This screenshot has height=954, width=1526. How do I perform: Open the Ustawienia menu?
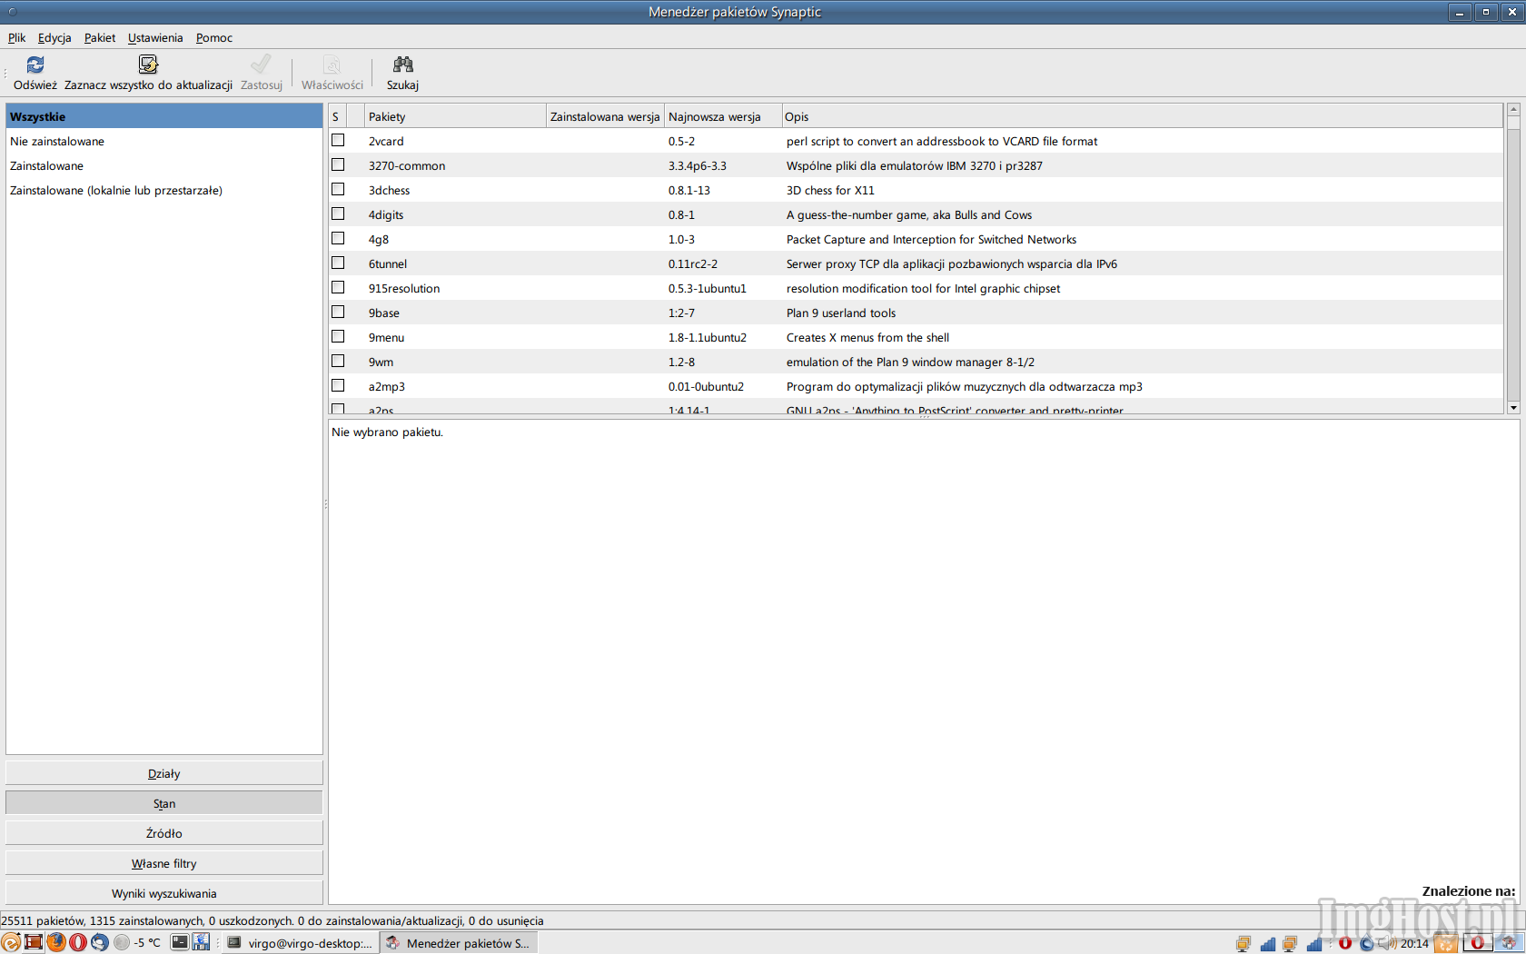(x=155, y=37)
